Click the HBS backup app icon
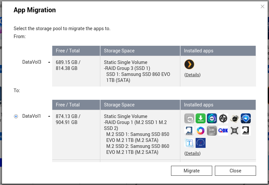 click(212, 118)
